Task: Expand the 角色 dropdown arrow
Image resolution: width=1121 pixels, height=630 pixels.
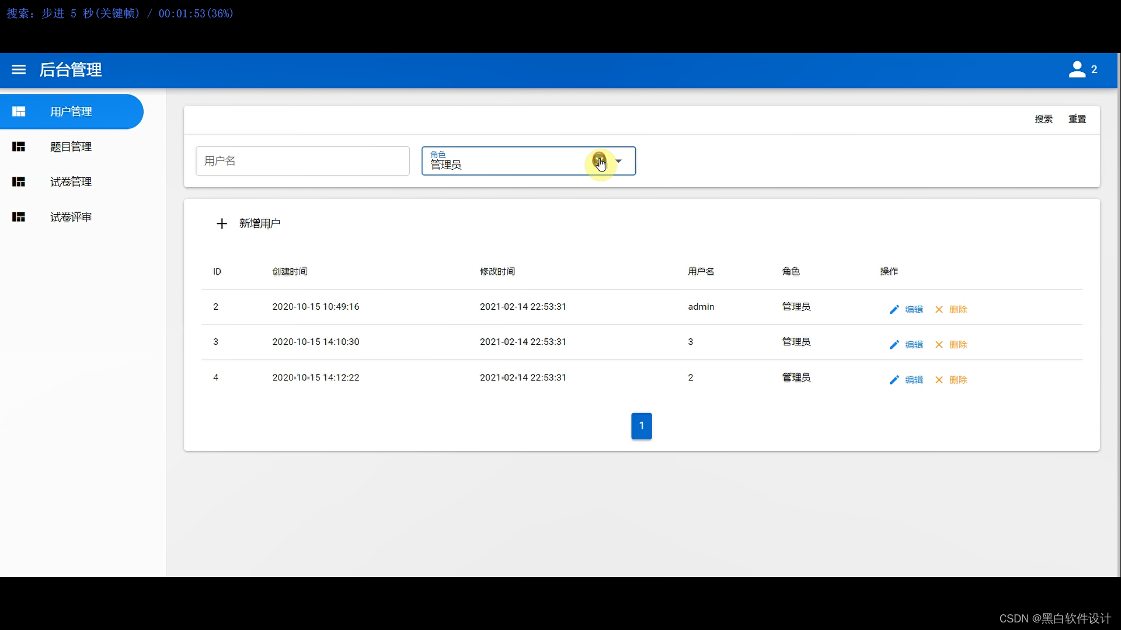Action: 619,161
